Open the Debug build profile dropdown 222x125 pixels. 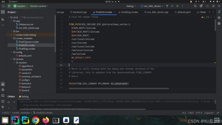[x=131, y=6]
